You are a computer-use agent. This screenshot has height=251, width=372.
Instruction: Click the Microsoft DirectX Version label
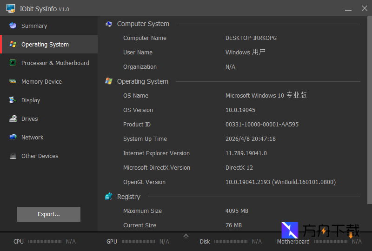click(157, 168)
